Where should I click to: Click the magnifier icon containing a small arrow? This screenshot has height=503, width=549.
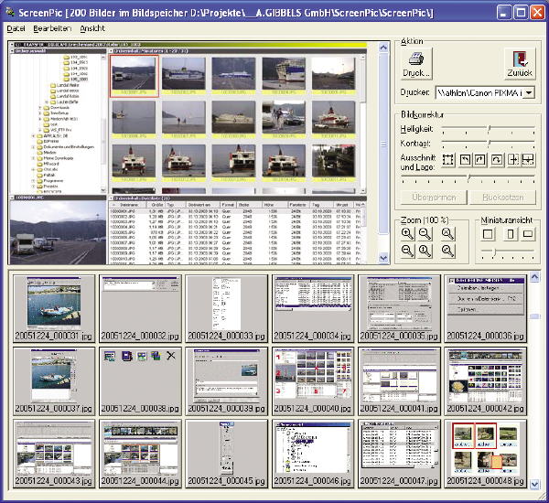[447, 251]
